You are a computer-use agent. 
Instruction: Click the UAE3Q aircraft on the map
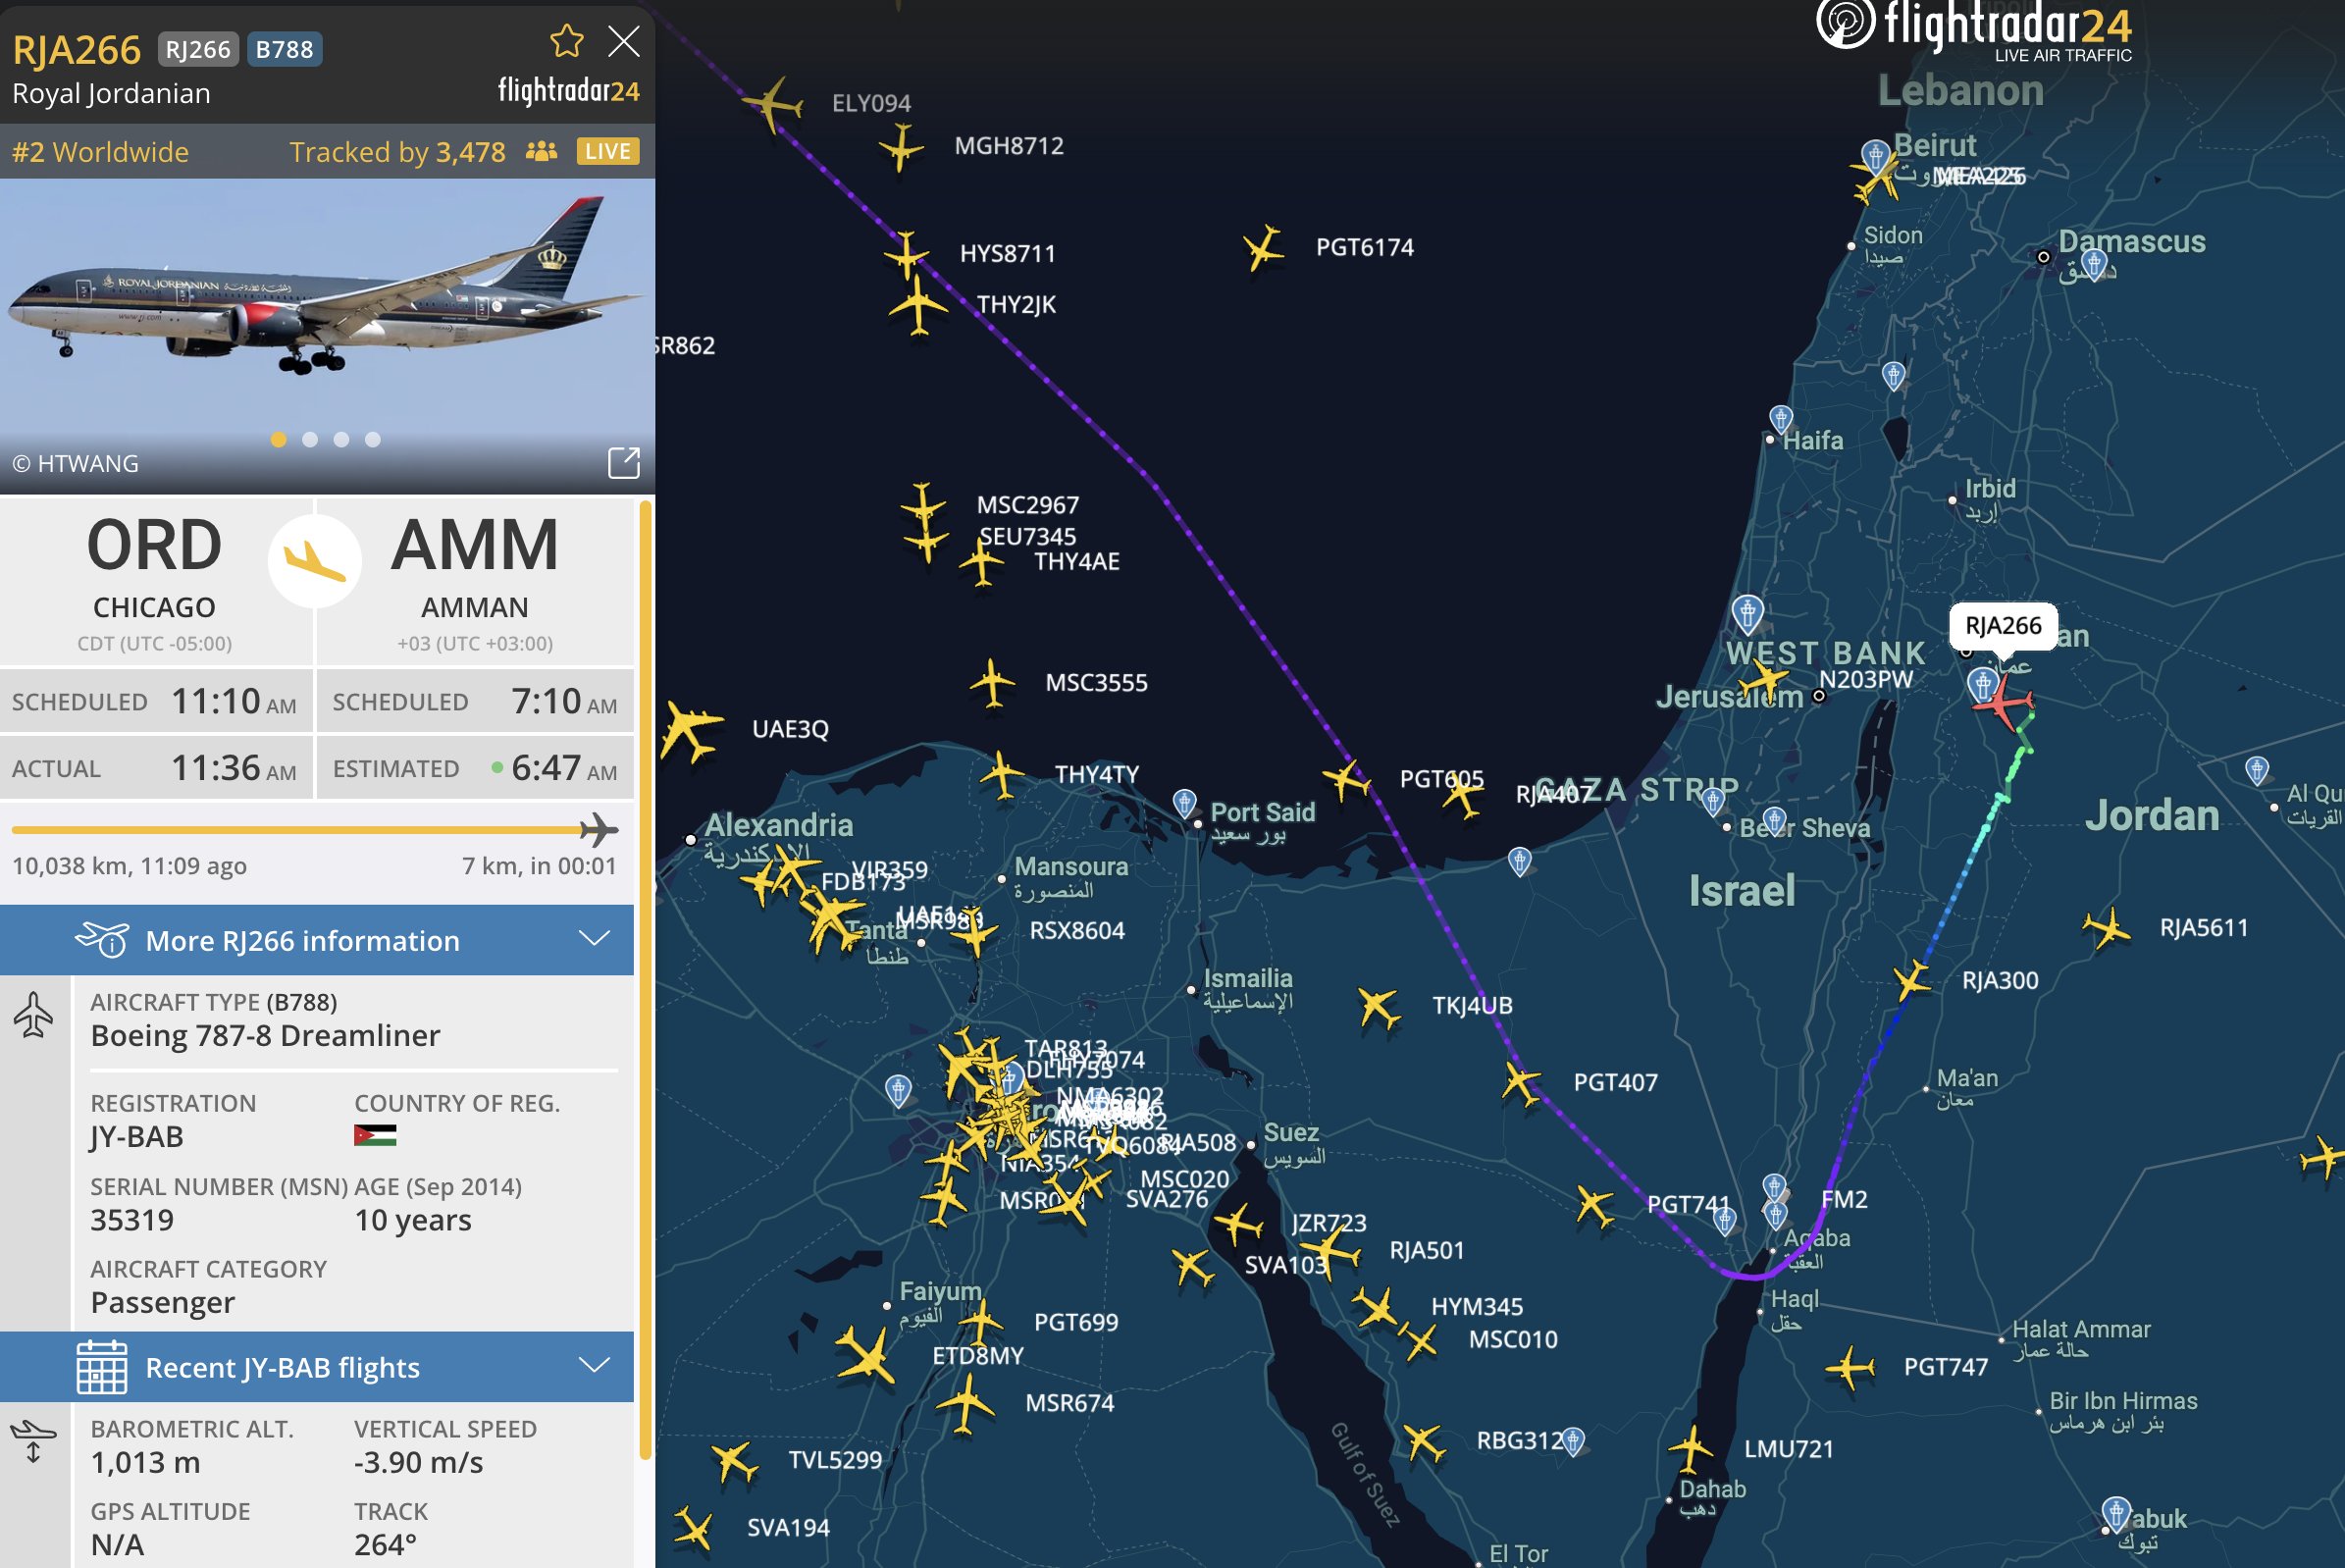click(x=690, y=730)
